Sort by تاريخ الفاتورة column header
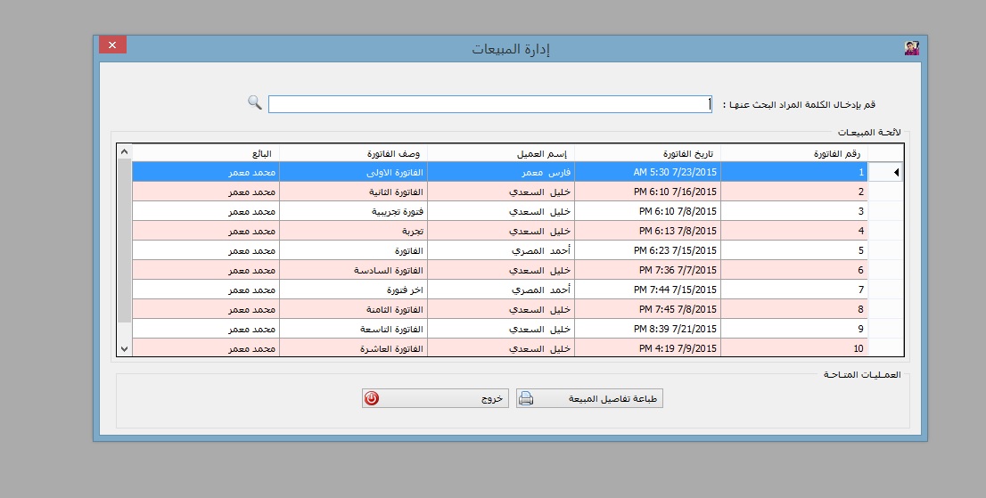 tap(647, 153)
